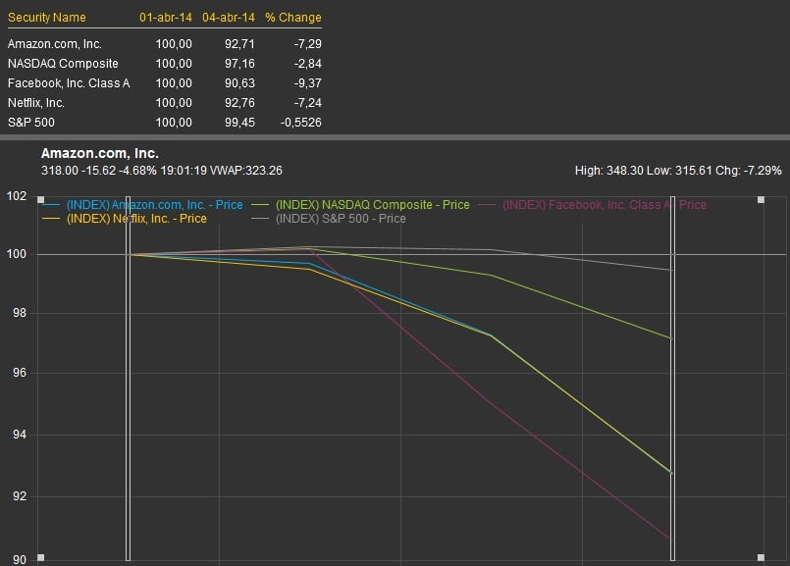Toggle Netflix, Inc. Price legend entry
The height and width of the screenshot is (566, 790).
tap(125, 219)
